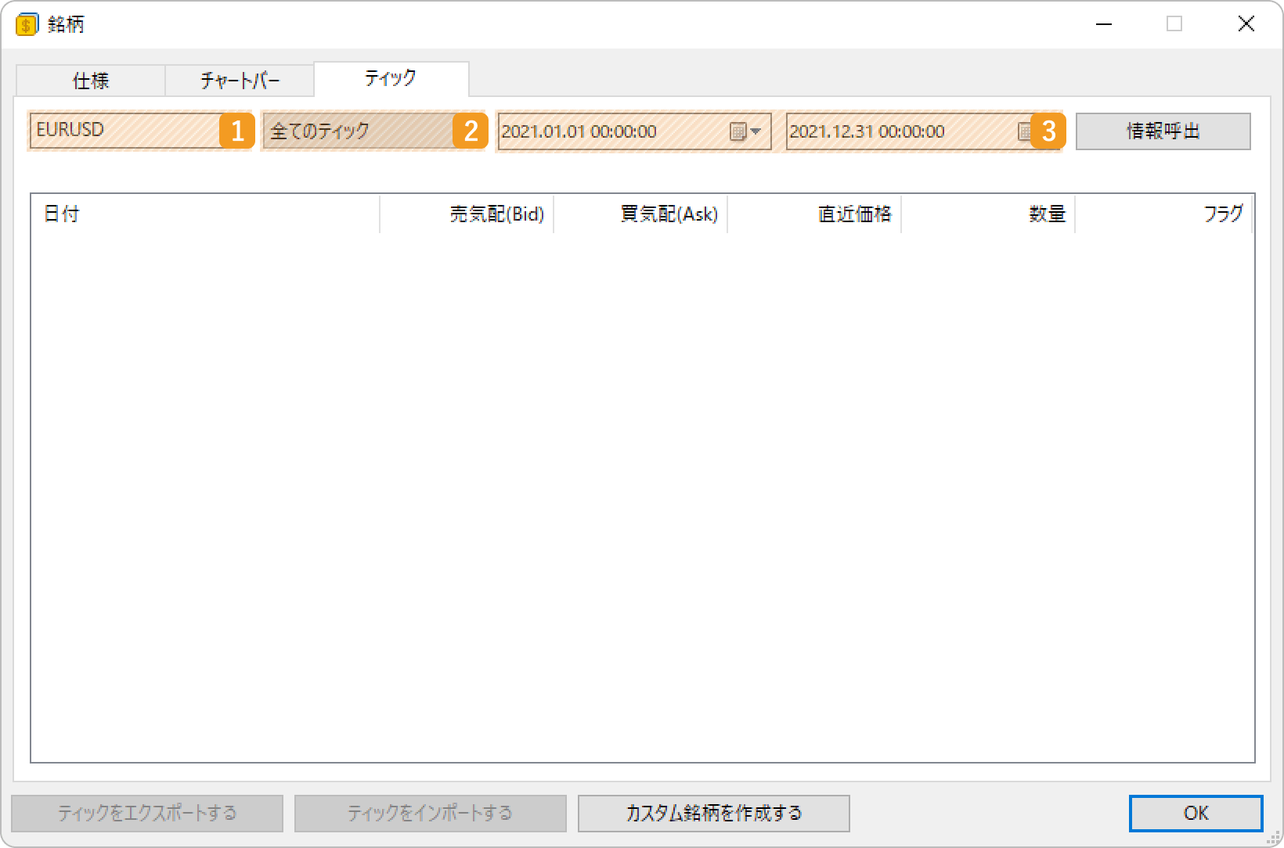Select the ティック tab
This screenshot has height=848, width=1284.
[391, 78]
